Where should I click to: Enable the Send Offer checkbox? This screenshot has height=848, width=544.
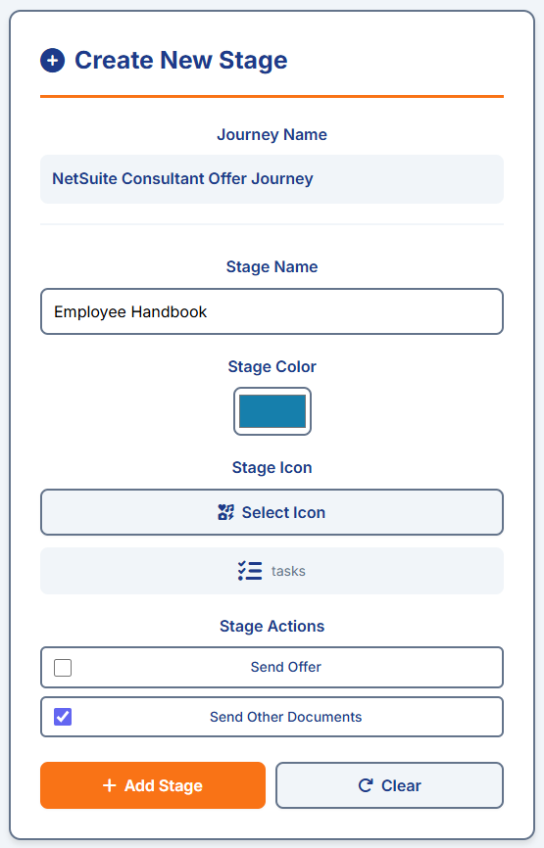(63, 668)
